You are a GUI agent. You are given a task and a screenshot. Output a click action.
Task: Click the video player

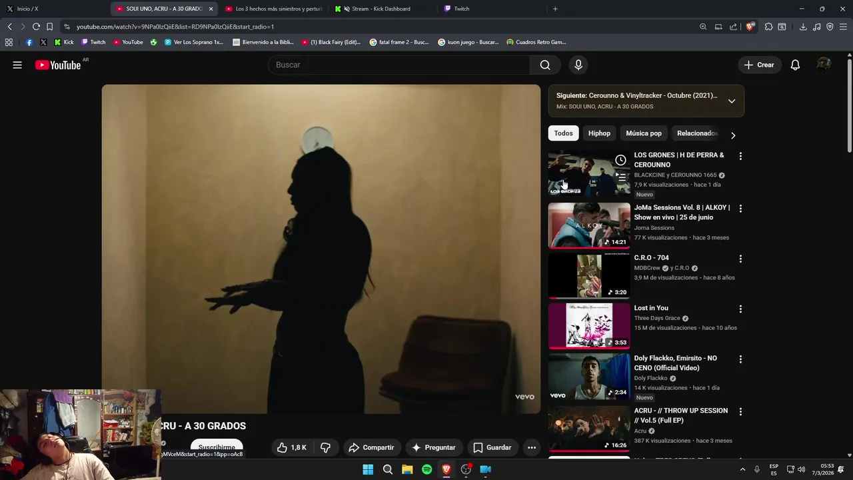tap(321, 249)
